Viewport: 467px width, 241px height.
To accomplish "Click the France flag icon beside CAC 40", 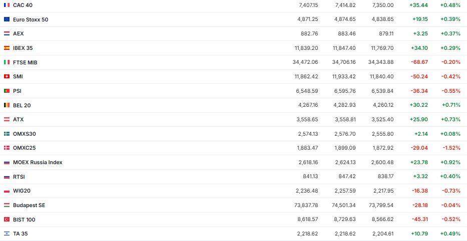I will click(7, 5).
